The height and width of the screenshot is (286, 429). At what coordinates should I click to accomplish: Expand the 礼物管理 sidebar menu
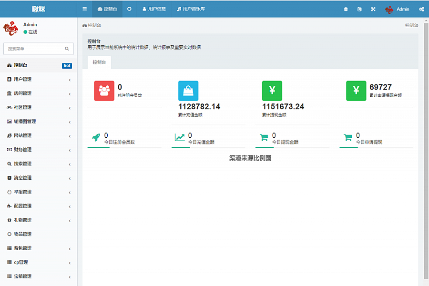38,220
